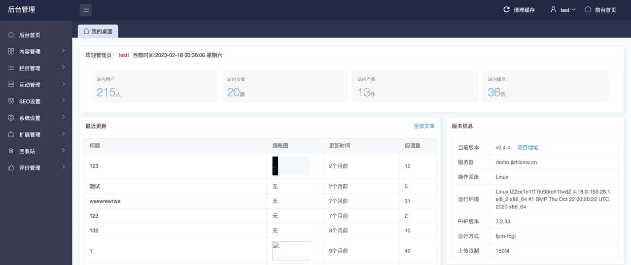Click the test username in header
Viewport: 631px width, 265px height.
565,10
